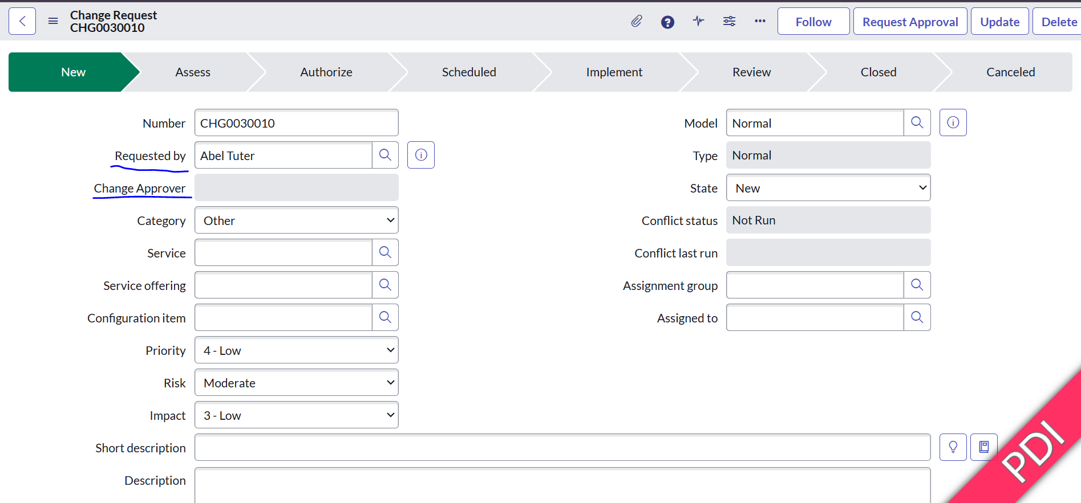Click the read-only Type field Normal
The height and width of the screenshot is (503, 1081).
pyautogui.click(x=828, y=155)
